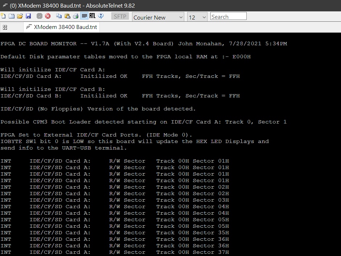This screenshot has height=256, width=341.
Task: Paste clipboard into terminal
Action: [x=67, y=16]
